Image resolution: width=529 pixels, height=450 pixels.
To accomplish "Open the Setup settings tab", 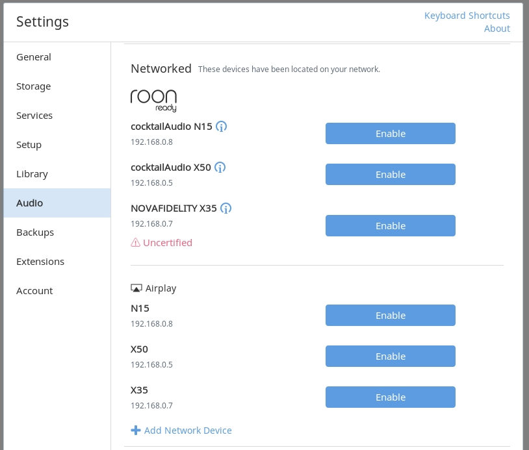I will coord(57,145).
